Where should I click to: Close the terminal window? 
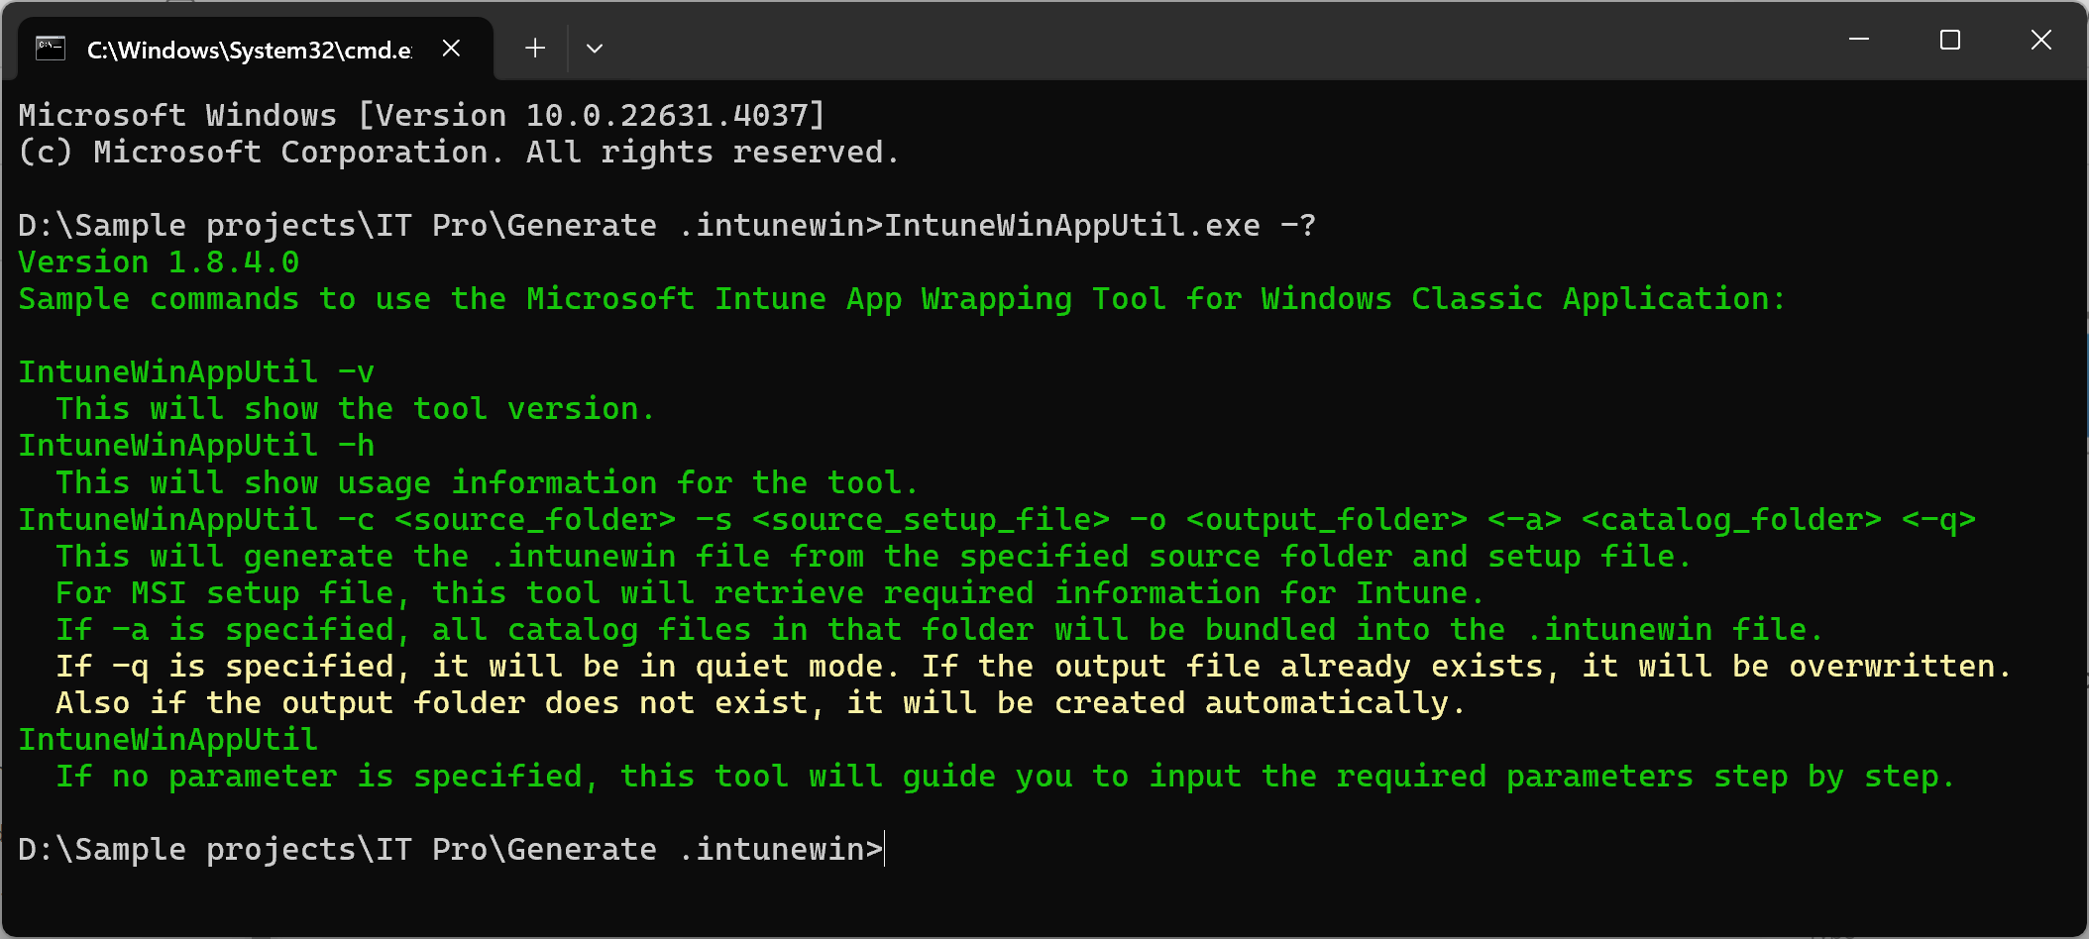pyautogui.click(x=2041, y=40)
